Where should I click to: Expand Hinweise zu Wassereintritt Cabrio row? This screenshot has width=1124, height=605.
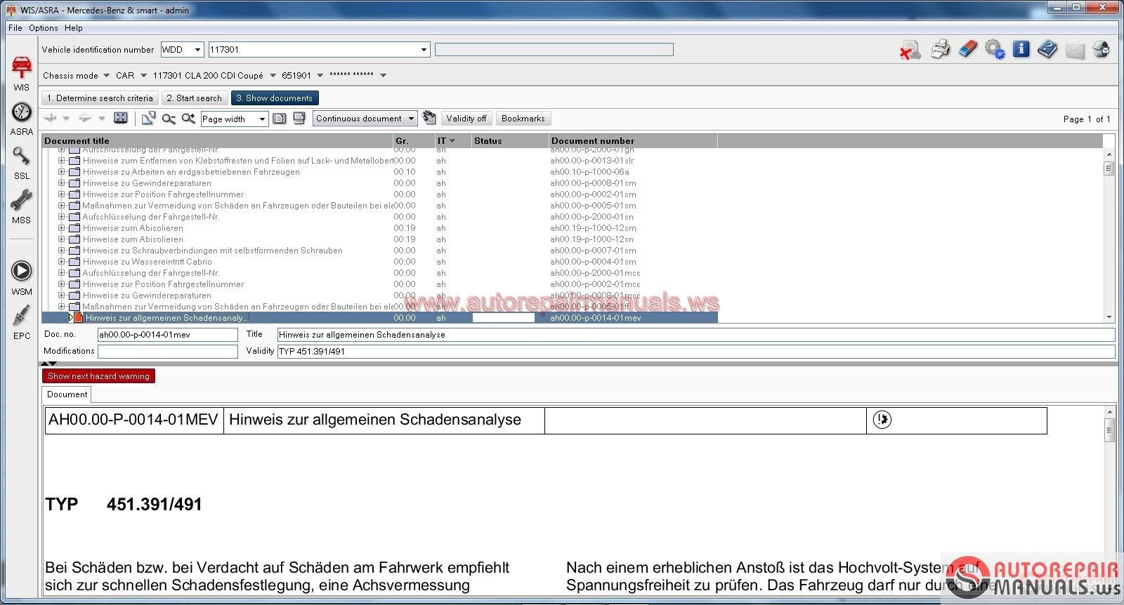click(62, 262)
